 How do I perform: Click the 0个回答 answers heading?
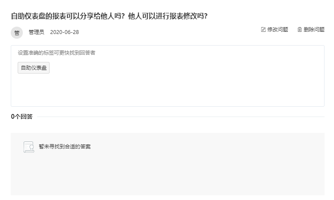point(22,117)
